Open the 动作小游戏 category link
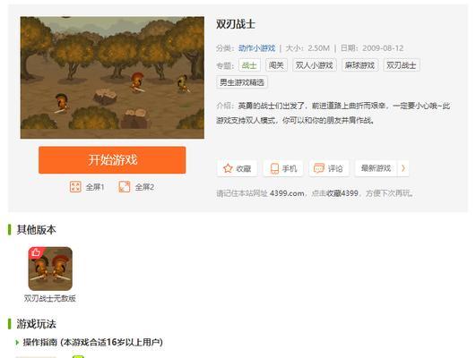Viewport: 476px width, 358px height. [256, 48]
